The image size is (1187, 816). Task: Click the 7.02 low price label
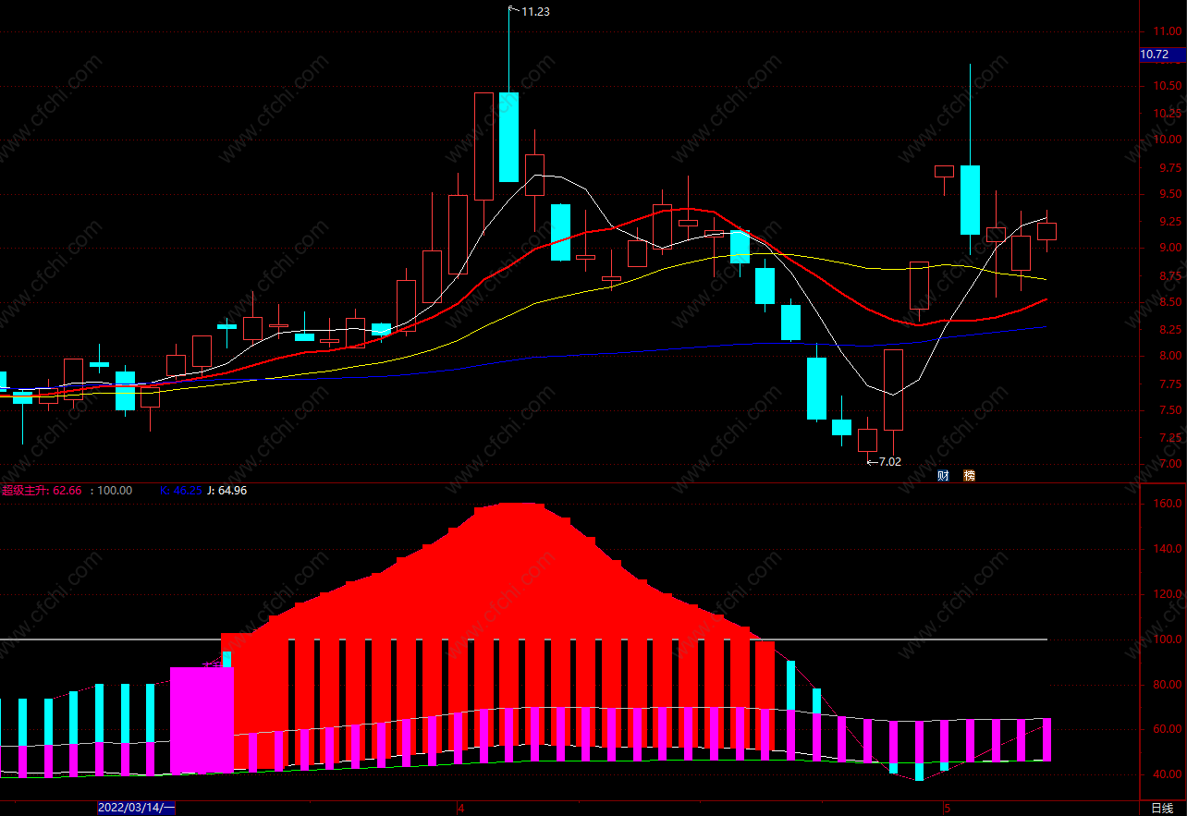tap(889, 461)
